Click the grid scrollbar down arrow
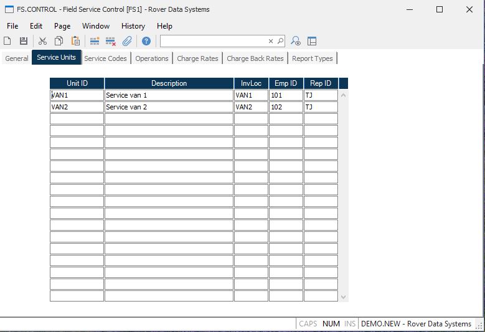Image resolution: width=485 pixels, height=332 pixels. 343,297
